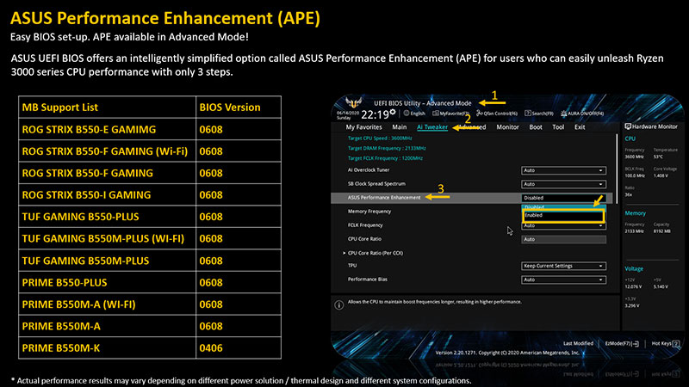Open the TPU Keep Current Settings dropdown
Image resolution: width=689 pixels, height=387 pixels.
(563, 266)
